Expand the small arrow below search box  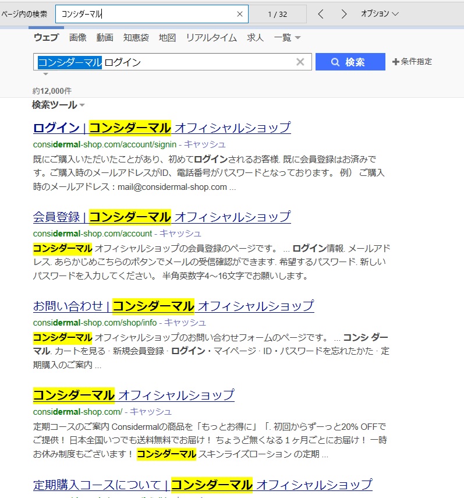(x=45, y=75)
